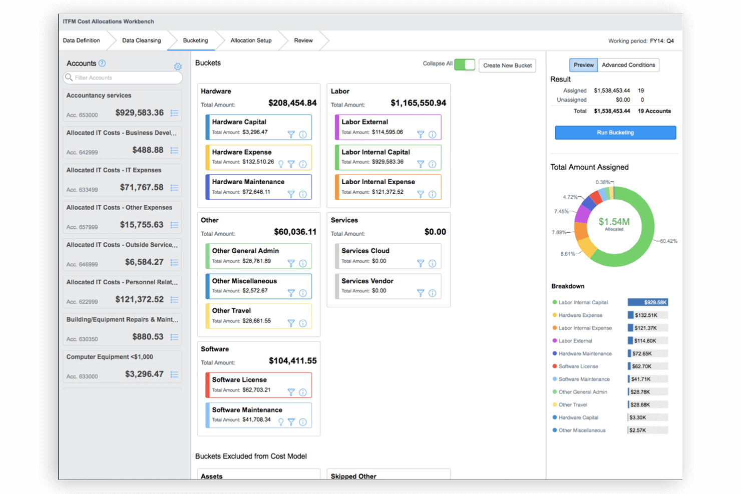Click the help icon beside Accounts
Viewport: 741px width, 494px height.
pyautogui.click(x=102, y=63)
